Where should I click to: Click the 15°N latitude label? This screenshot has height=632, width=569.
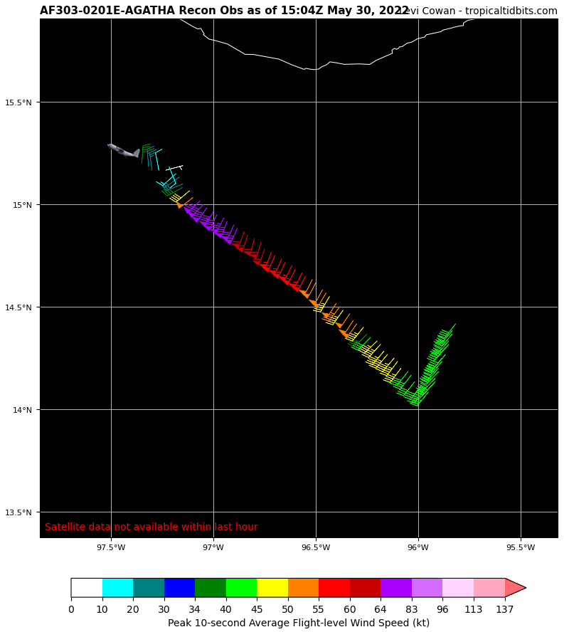(x=22, y=205)
